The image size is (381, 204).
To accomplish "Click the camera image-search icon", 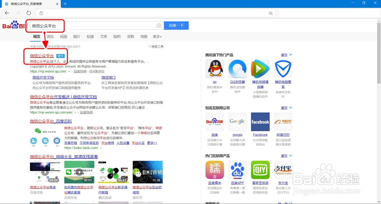I will [159, 26].
